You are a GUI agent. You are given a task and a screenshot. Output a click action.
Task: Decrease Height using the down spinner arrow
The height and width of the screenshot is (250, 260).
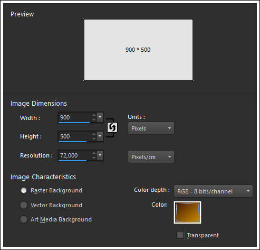pyautogui.click(x=94, y=138)
